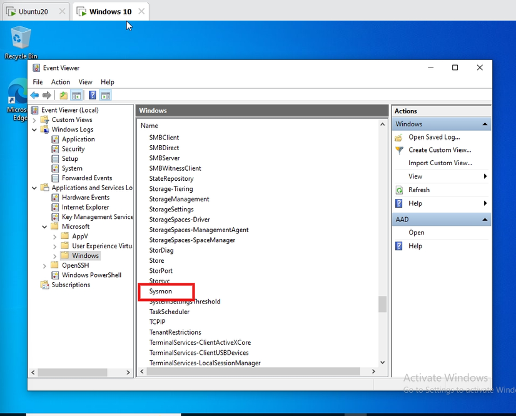The width and height of the screenshot is (516, 416).
Task: Open the Help menu in menu bar
Action: point(108,82)
